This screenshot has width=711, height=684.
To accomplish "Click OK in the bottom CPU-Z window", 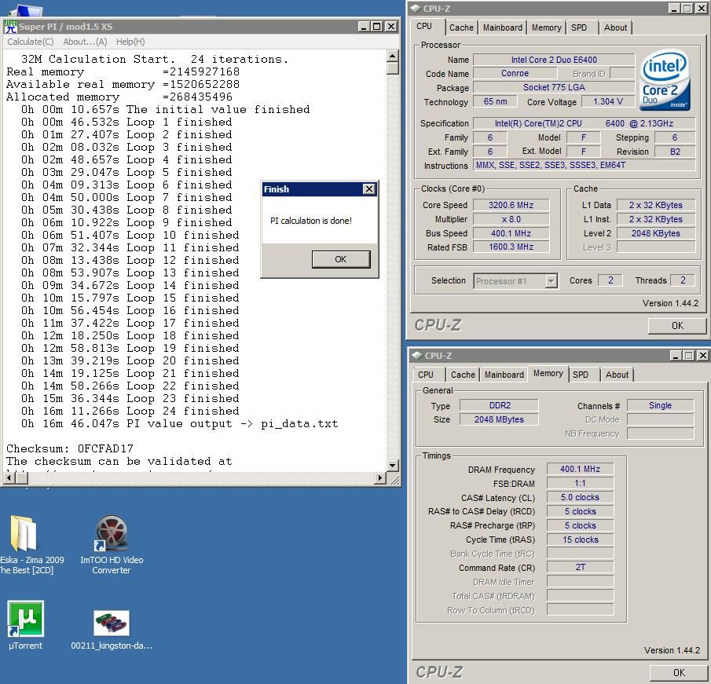I will (x=679, y=673).
